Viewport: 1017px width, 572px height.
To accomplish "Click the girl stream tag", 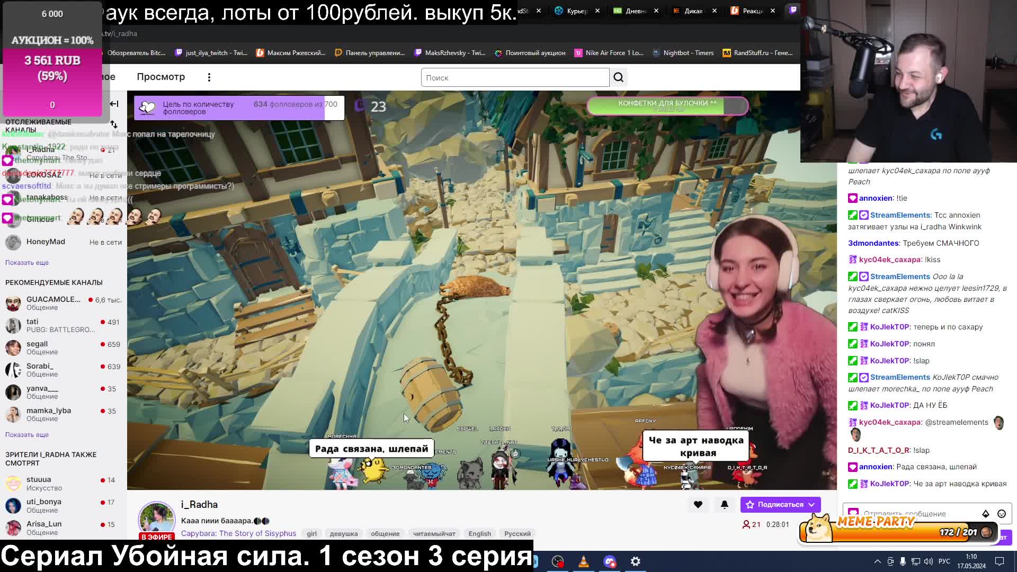I will (311, 533).
